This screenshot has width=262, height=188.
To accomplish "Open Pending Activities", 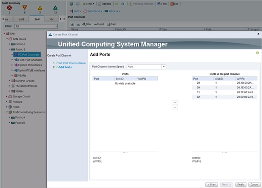I will (141, 4).
